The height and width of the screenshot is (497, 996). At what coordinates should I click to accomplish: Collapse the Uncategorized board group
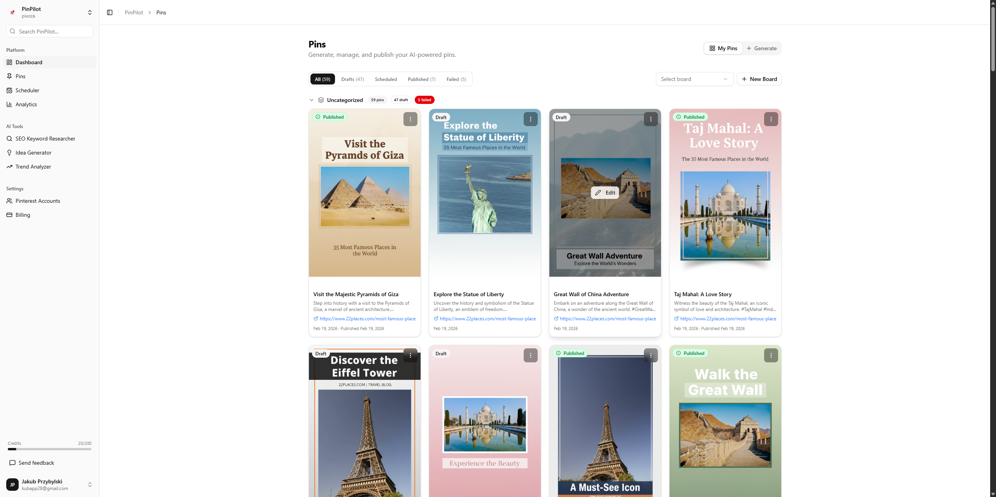[312, 100]
